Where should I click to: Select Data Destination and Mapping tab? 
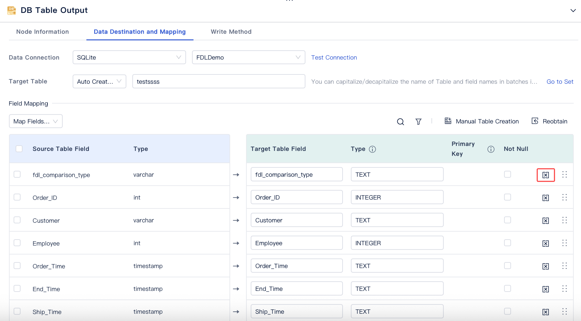pos(140,32)
